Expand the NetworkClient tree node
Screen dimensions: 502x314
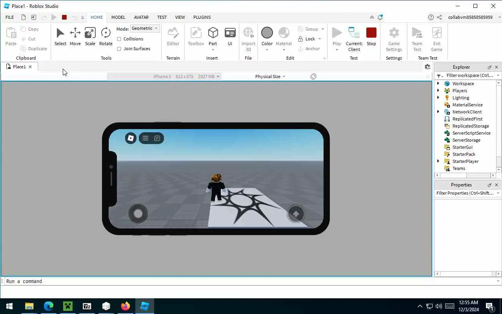pos(438,112)
